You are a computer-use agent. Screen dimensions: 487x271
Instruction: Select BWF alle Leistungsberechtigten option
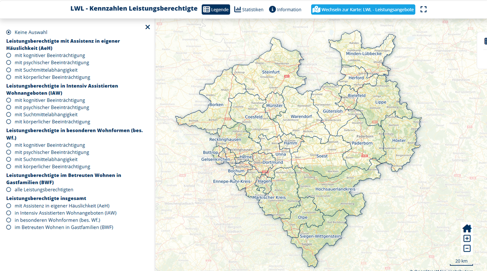[x=9, y=189]
